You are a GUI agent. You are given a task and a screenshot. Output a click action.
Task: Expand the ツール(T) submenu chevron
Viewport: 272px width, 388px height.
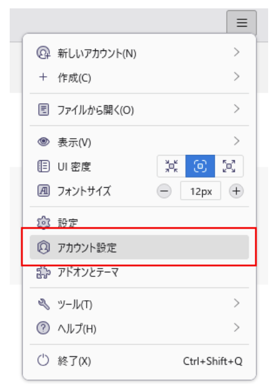point(236,303)
